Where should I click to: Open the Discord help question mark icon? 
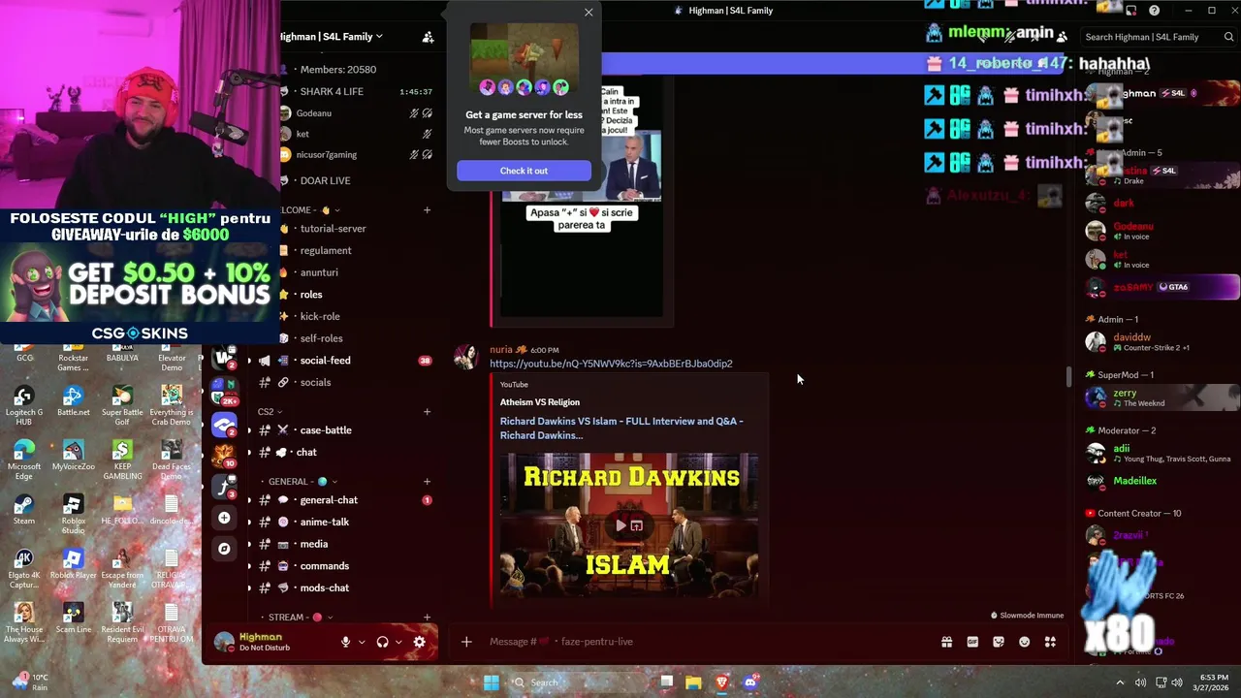pos(1154,11)
